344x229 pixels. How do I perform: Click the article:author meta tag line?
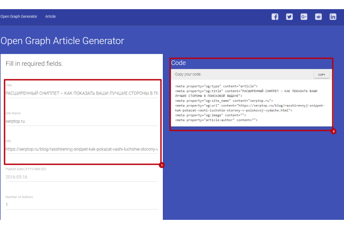click(216, 120)
